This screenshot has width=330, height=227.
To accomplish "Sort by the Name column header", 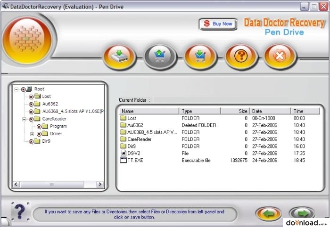I will click(x=149, y=111).
